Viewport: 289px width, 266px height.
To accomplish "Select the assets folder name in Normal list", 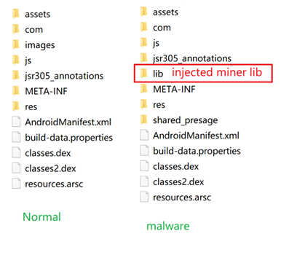I will (38, 14).
